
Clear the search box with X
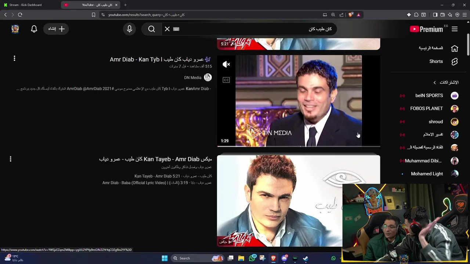(x=167, y=29)
